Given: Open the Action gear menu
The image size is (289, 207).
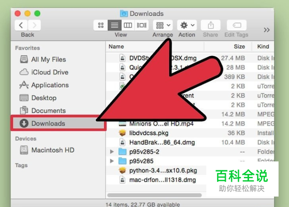Looking at the screenshot, I should click(x=187, y=25).
